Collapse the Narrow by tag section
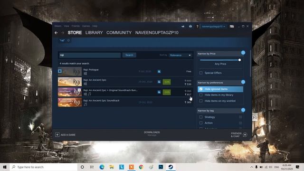This screenshot has width=304, height=171. [243, 110]
